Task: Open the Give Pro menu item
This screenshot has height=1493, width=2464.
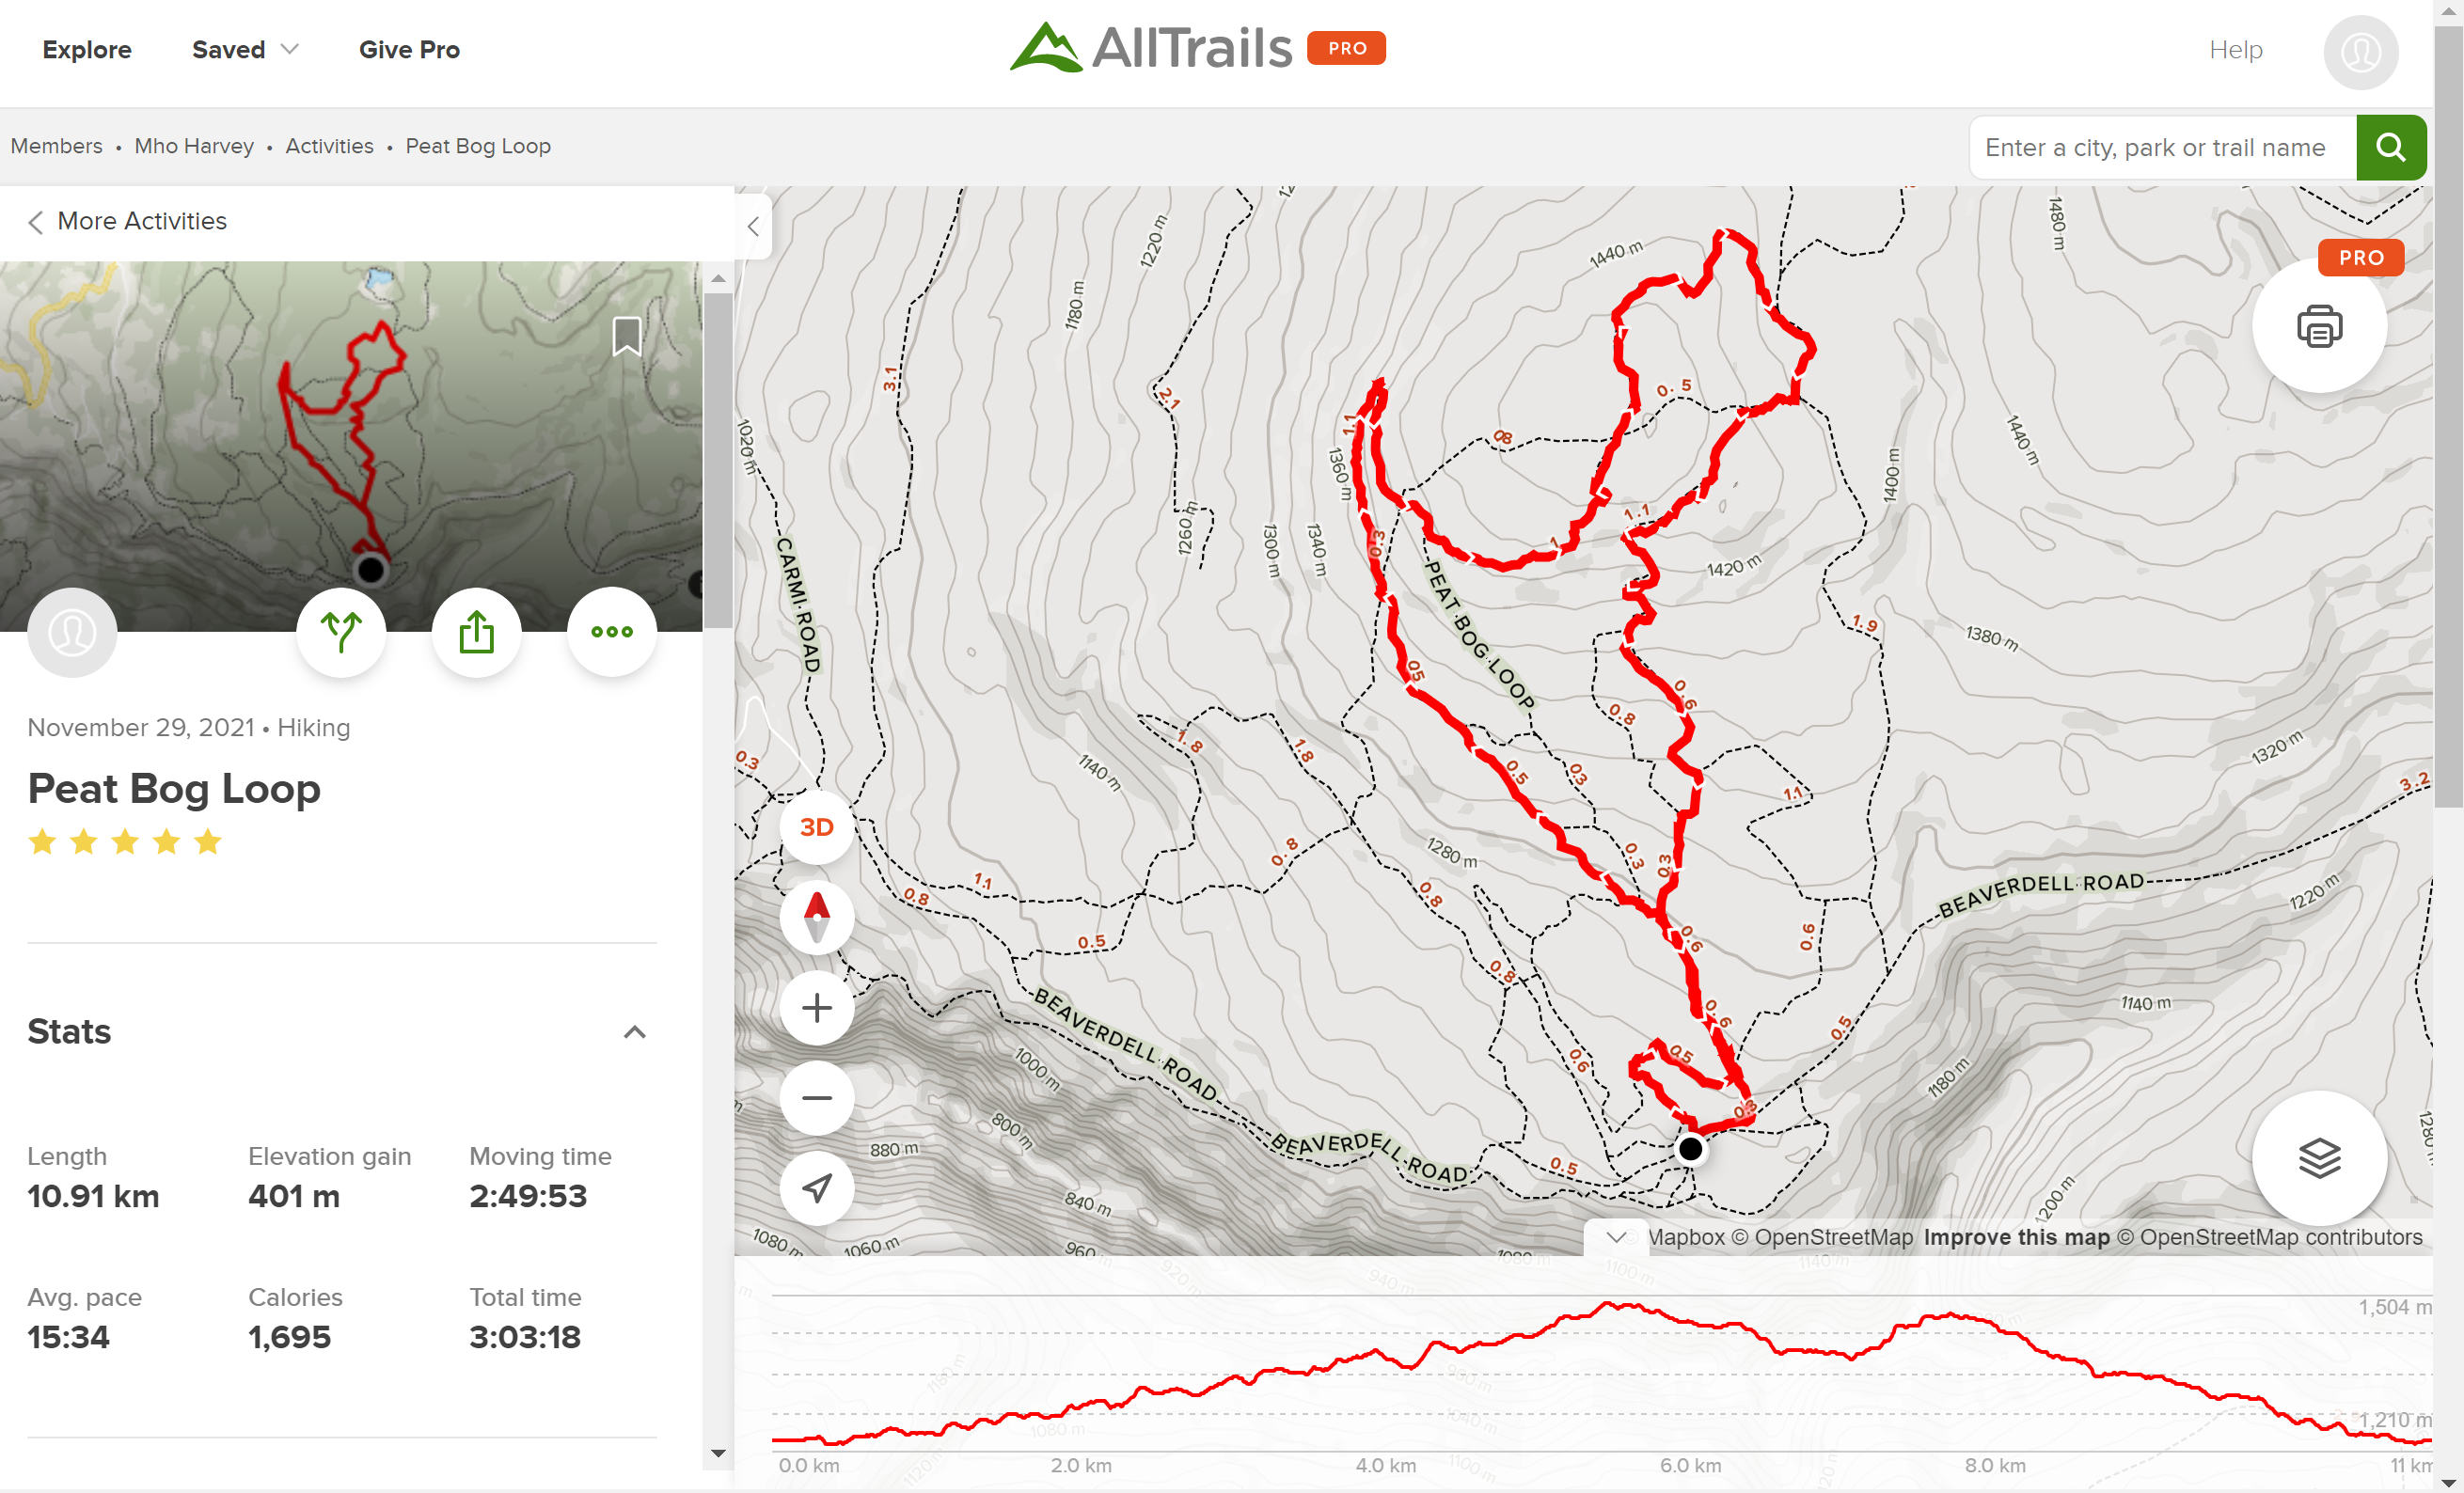Action: pos(409,50)
